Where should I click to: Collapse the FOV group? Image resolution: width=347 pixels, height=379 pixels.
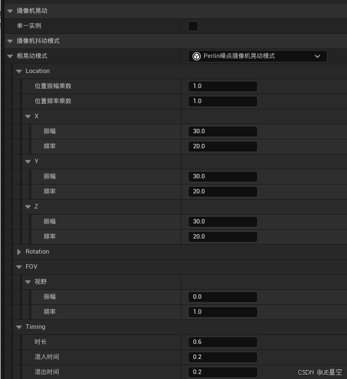[x=19, y=267]
